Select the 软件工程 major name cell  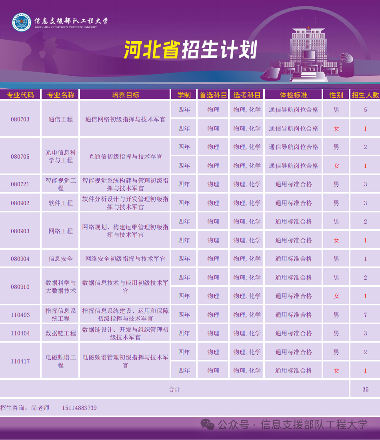tap(60, 203)
